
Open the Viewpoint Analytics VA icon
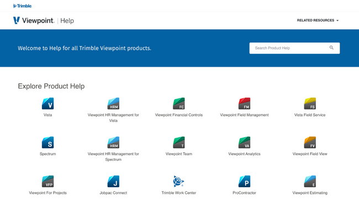(x=244, y=143)
